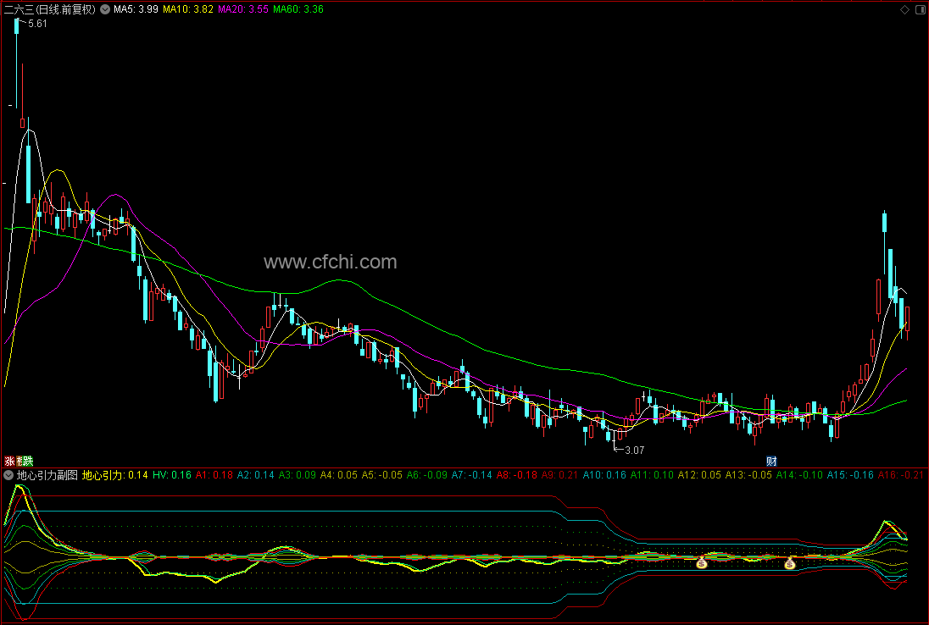Select the A6: -0.09 value
The height and width of the screenshot is (625, 929).
[x=426, y=475]
